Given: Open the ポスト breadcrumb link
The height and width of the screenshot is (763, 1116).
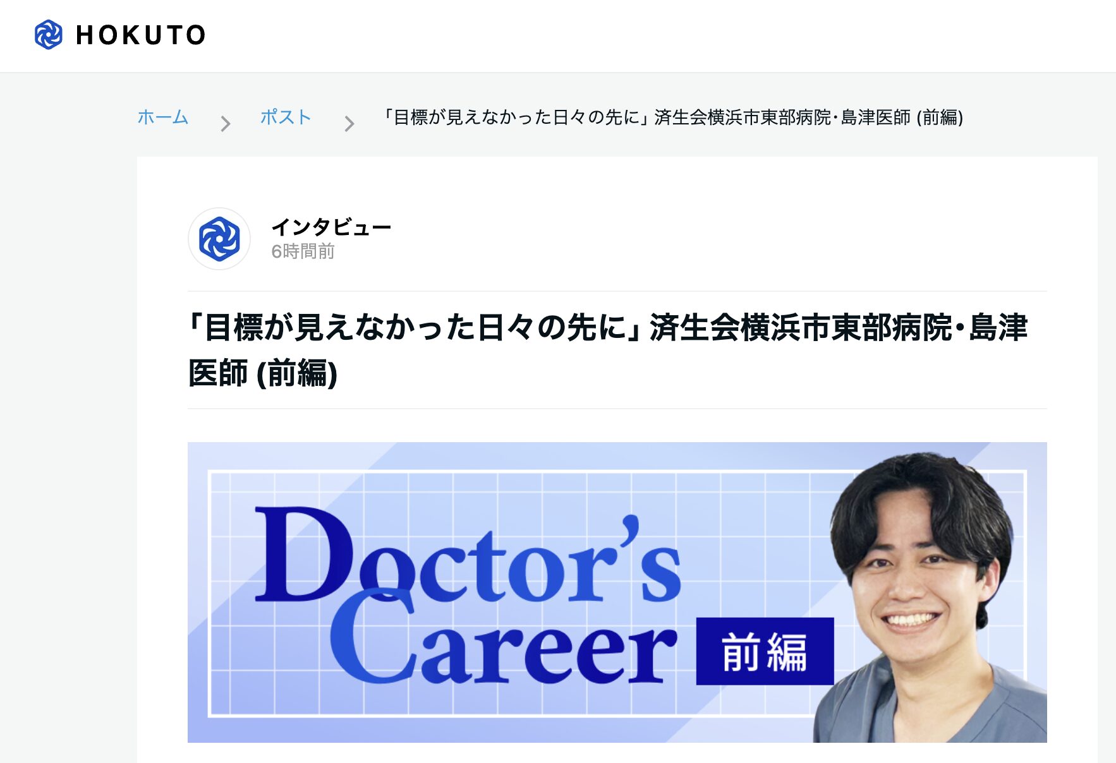Looking at the screenshot, I should [x=286, y=117].
